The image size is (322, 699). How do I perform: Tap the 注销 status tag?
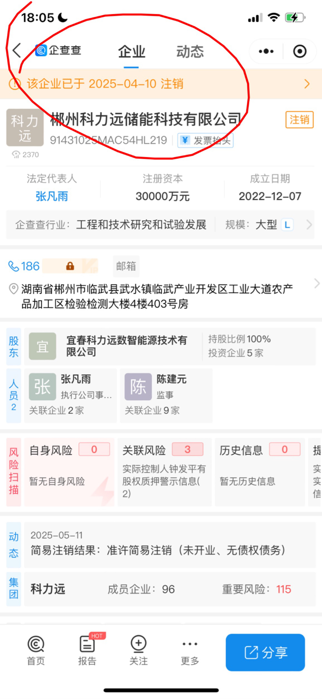point(299,120)
